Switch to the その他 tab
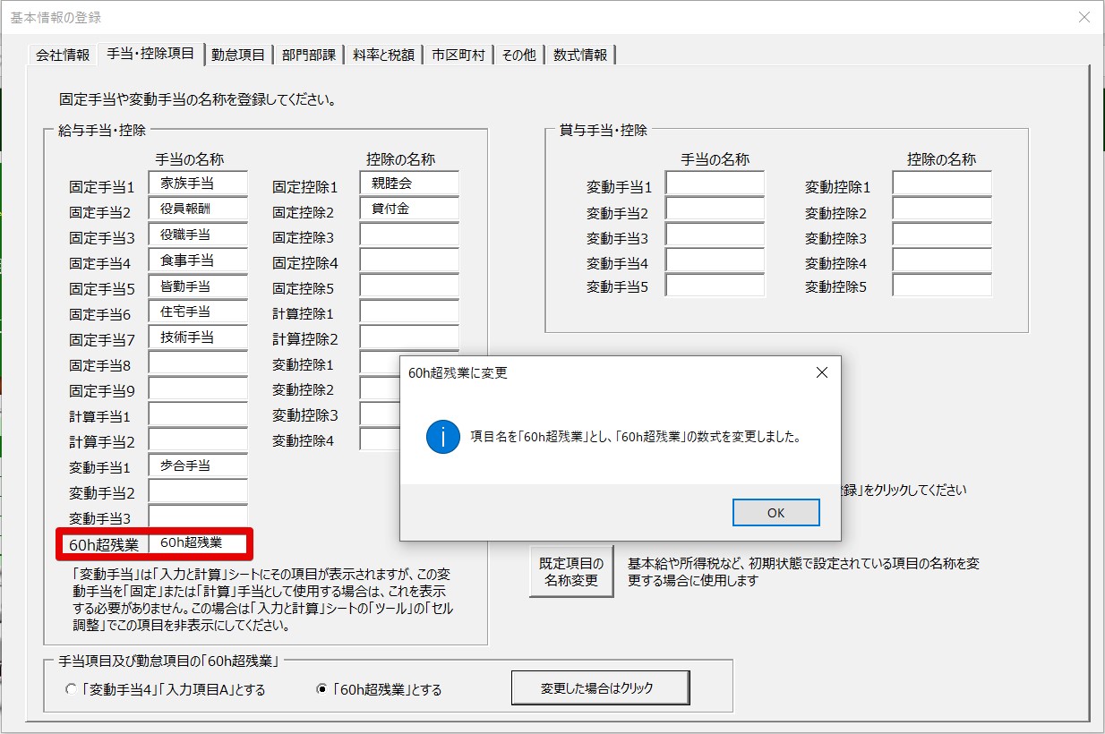1105x734 pixels. (518, 55)
